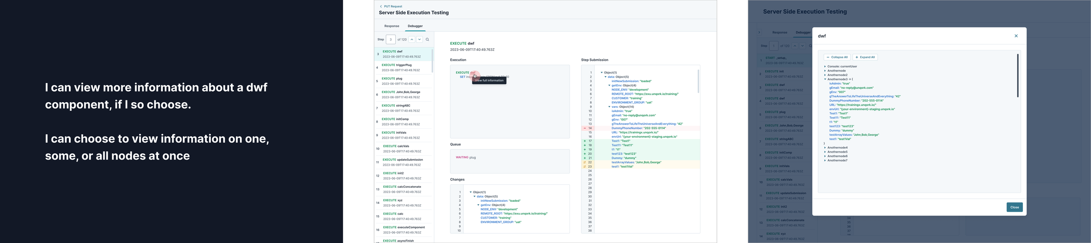This screenshot has height=243, width=1091.
Task: Click WAITING plug in the Queue box
Action: coord(466,157)
